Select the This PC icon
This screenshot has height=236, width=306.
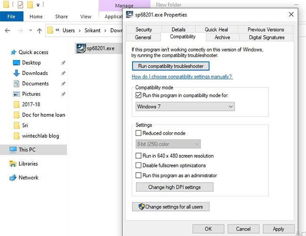(13, 150)
